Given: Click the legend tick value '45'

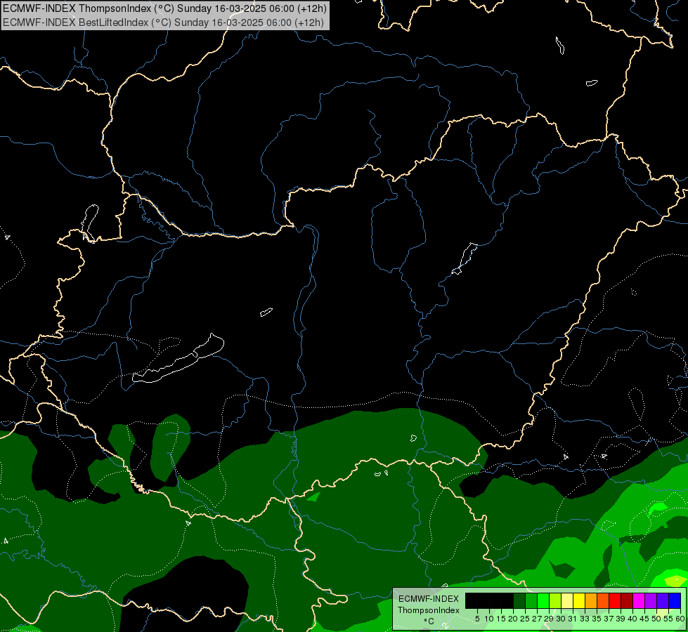Looking at the screenshot, I should [644, 619].
